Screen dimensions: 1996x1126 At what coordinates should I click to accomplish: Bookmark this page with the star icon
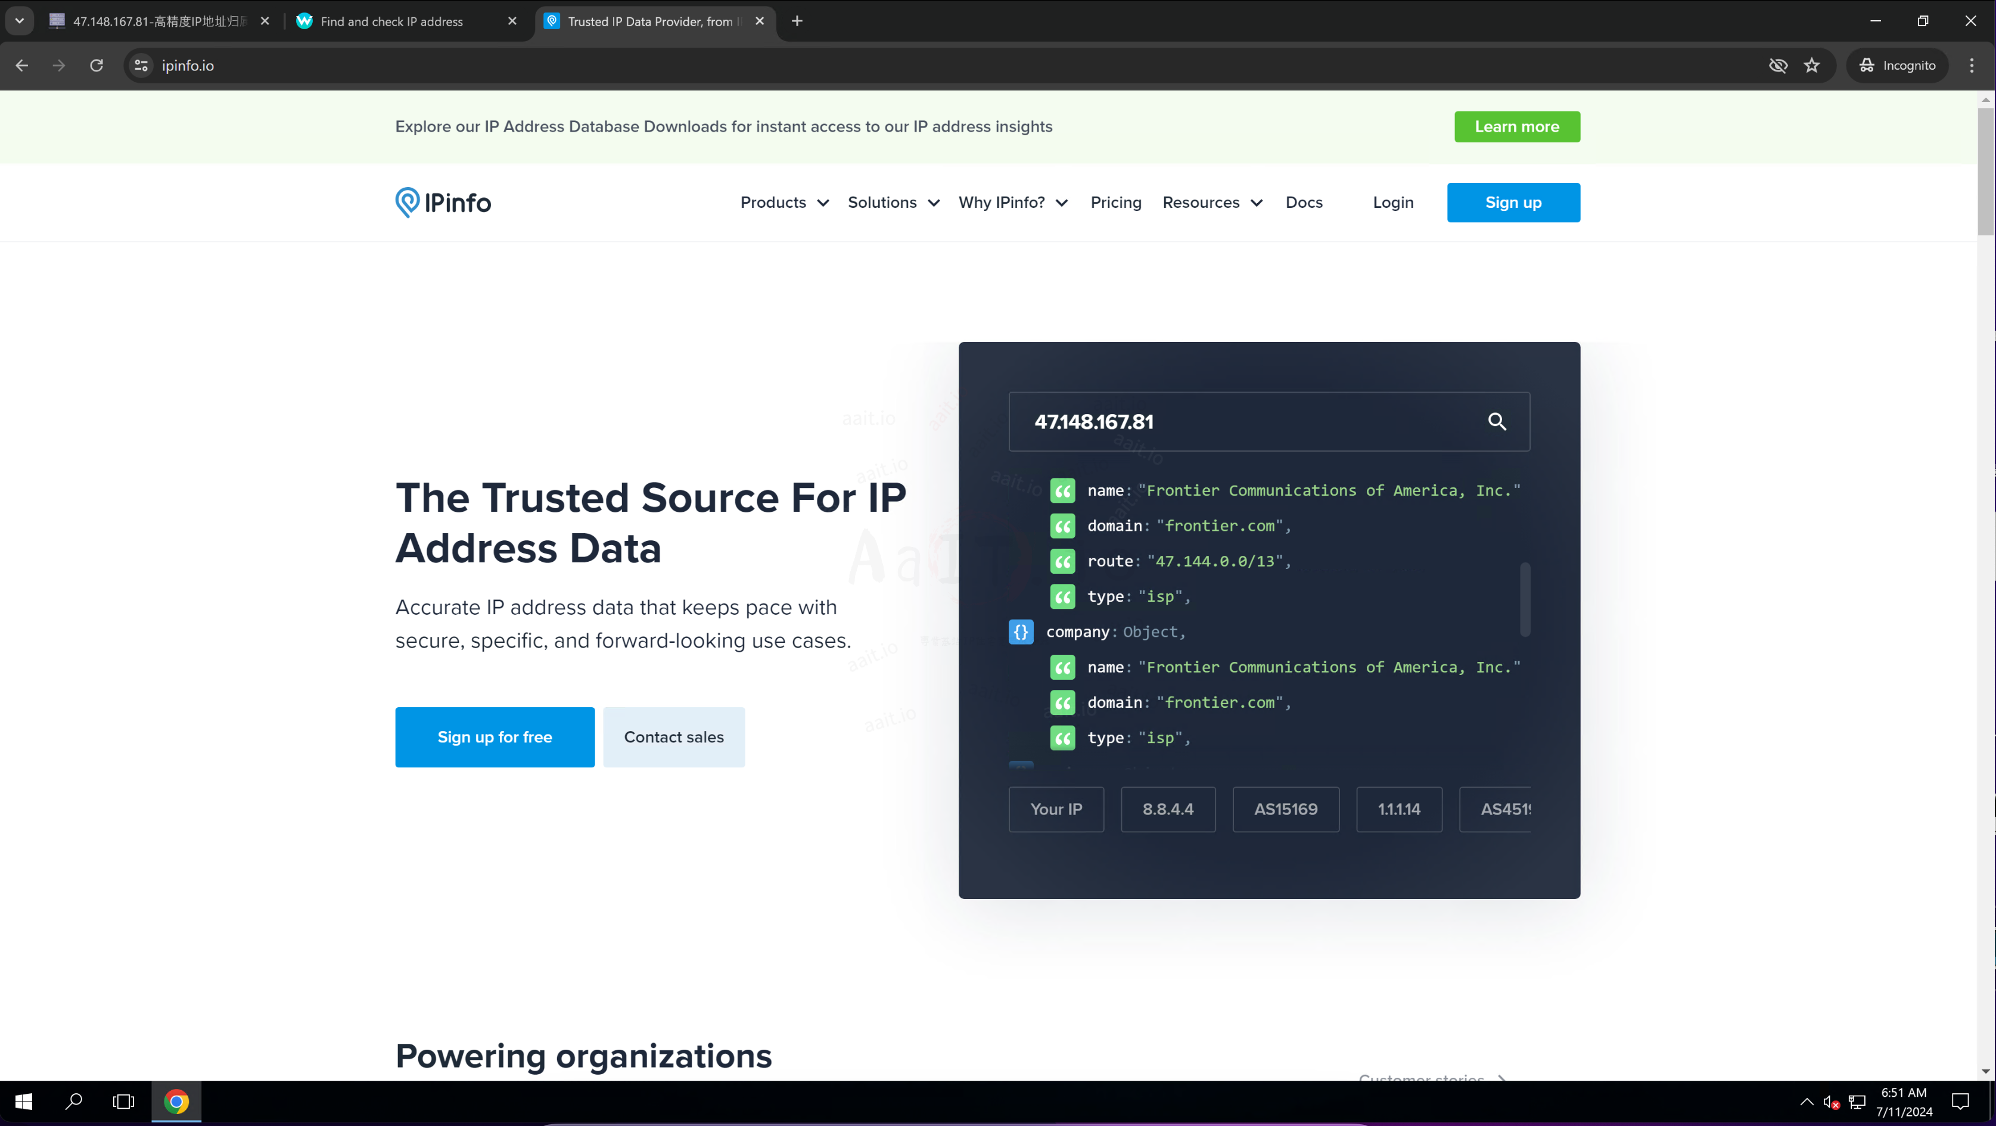[1811, 65]
